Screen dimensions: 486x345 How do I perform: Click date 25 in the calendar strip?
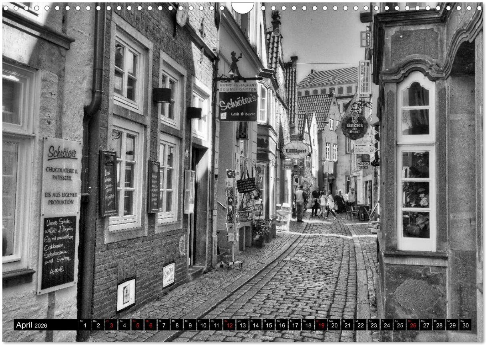tap(400, 325)
